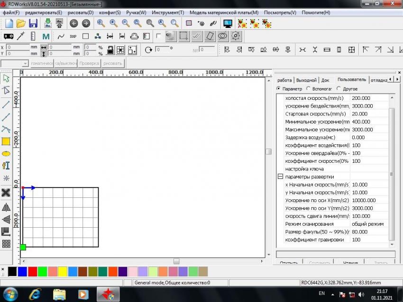
Task: Open the Инструмент(T) menu
Action: pos(168,12)
